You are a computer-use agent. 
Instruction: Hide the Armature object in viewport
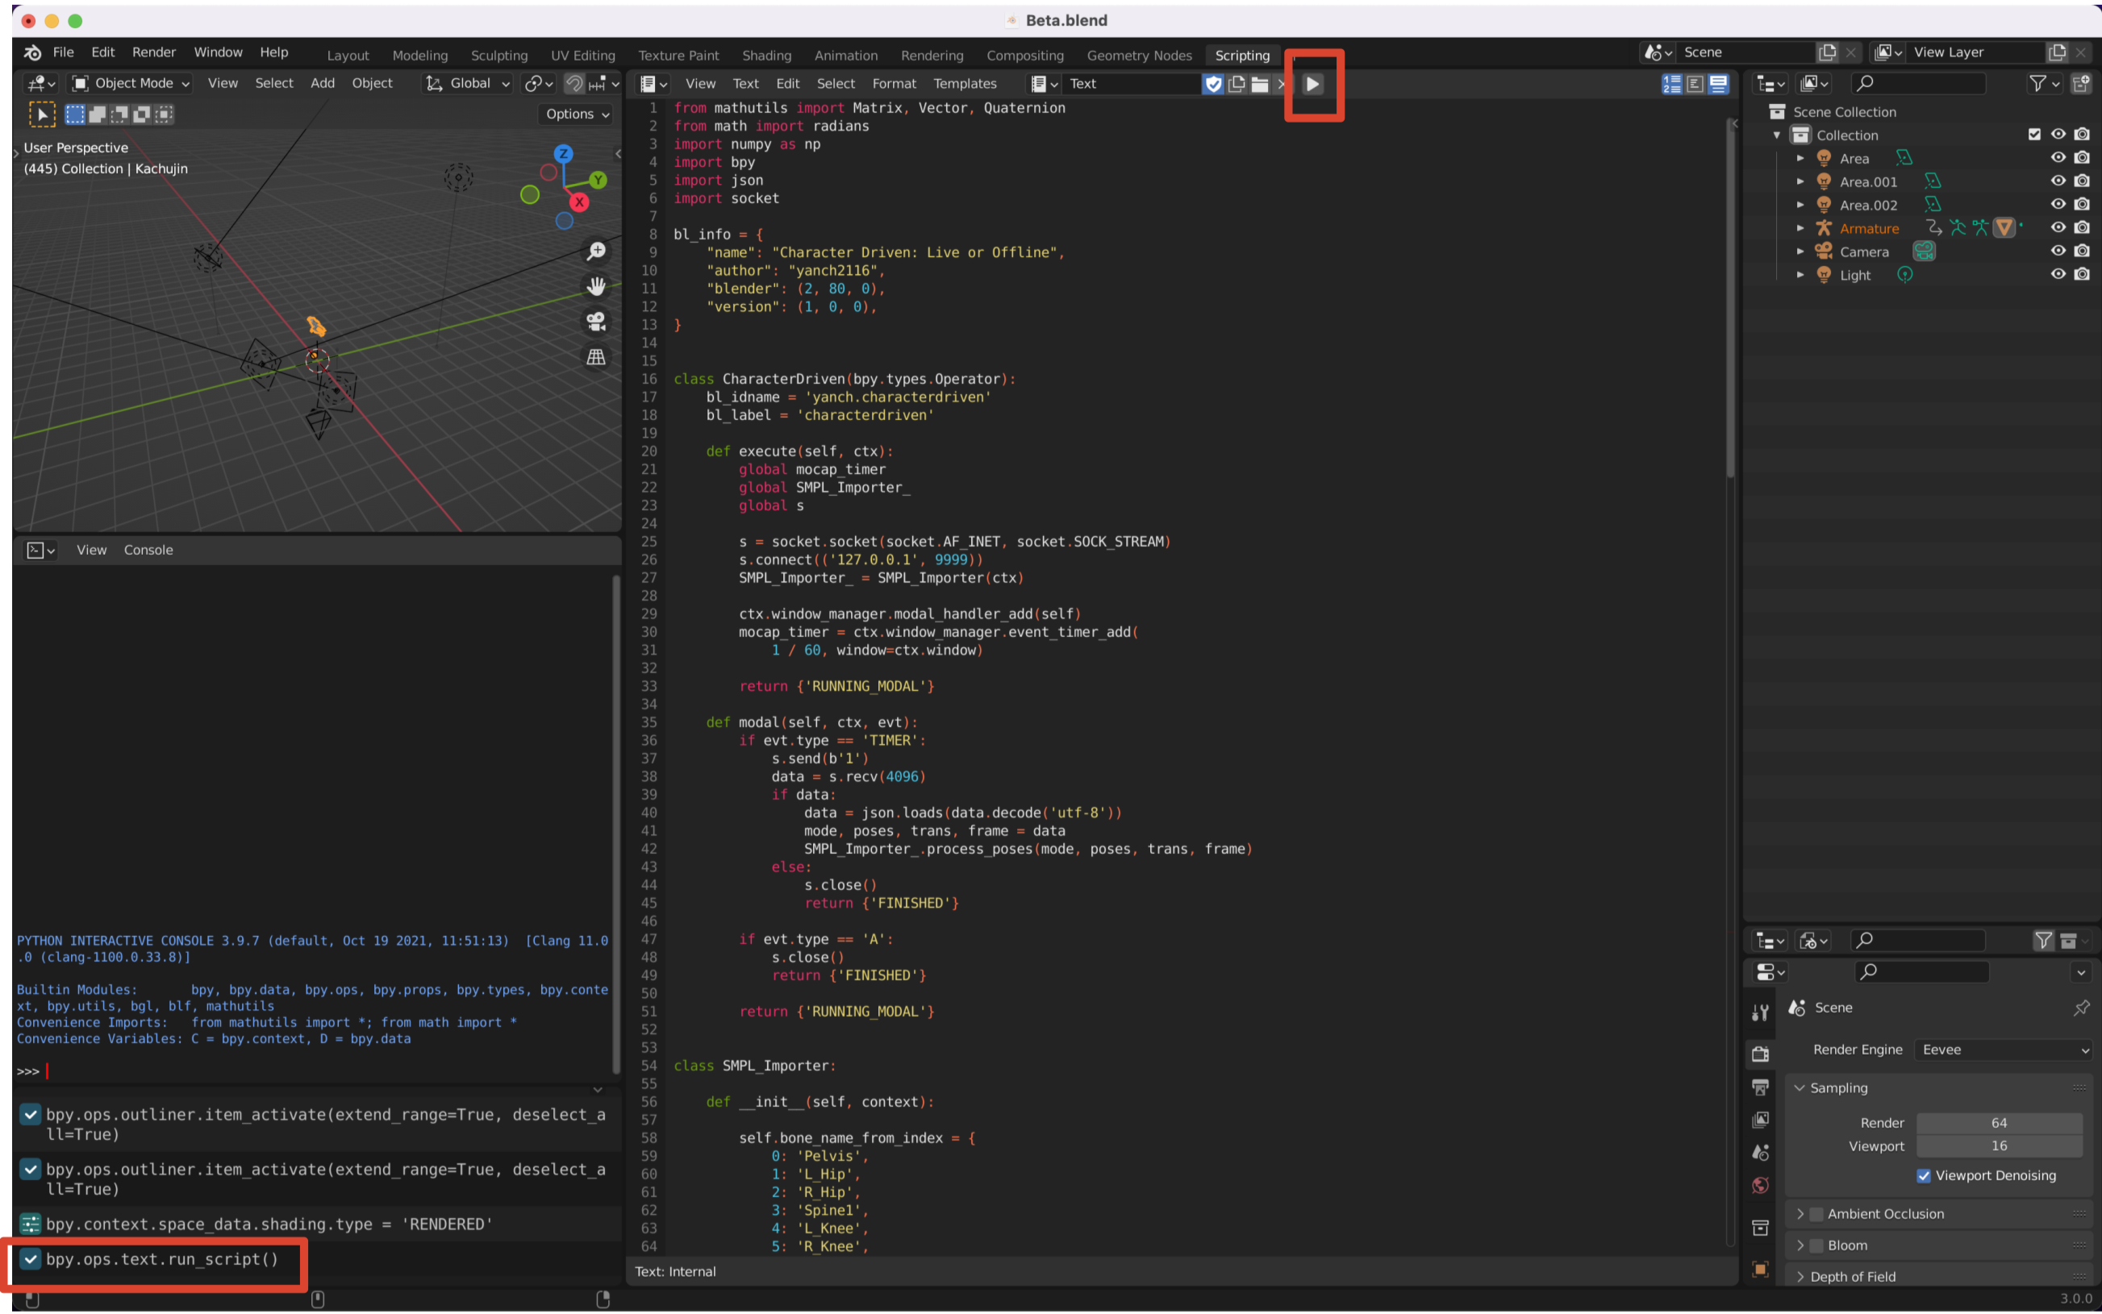(2057, 227)
